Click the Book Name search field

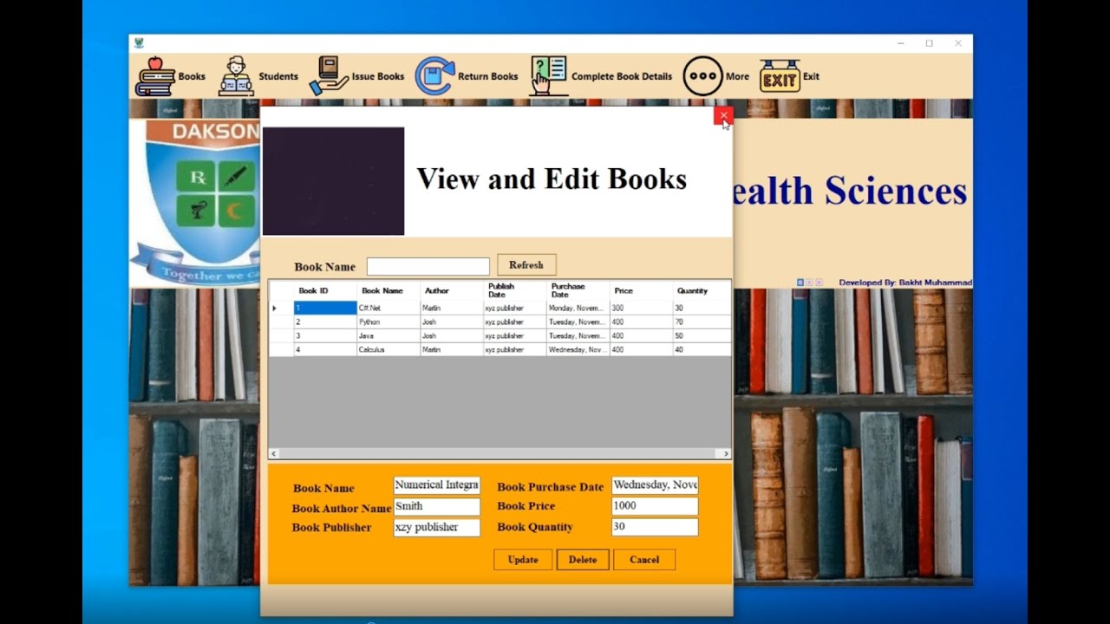[428, 266]
